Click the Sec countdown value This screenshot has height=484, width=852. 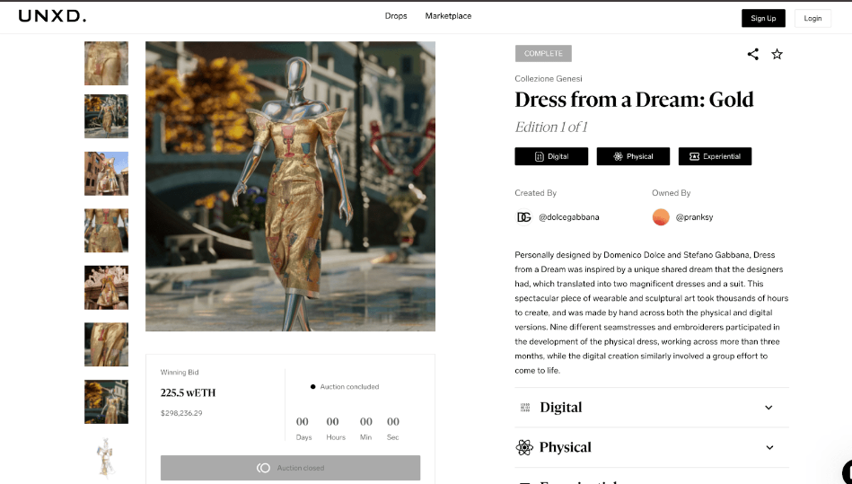tap(393, 421)
